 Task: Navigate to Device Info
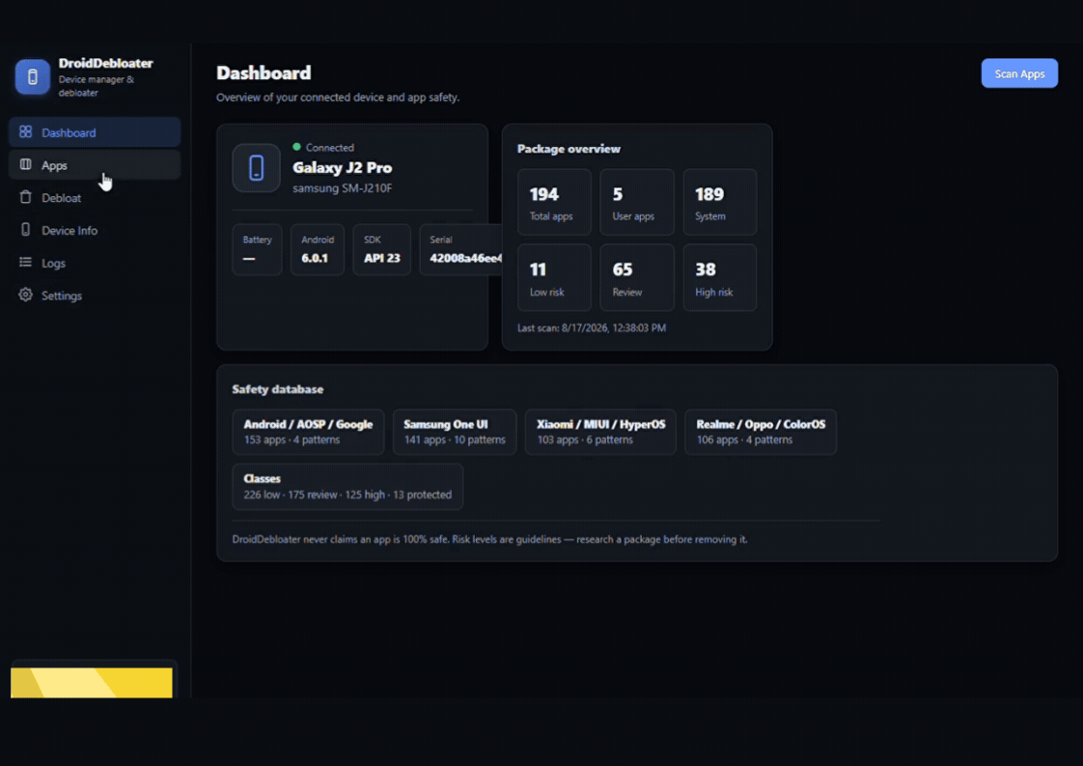[x=95, y=230]
